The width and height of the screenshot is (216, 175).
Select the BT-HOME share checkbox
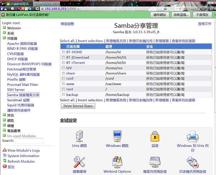pos(63,52)
